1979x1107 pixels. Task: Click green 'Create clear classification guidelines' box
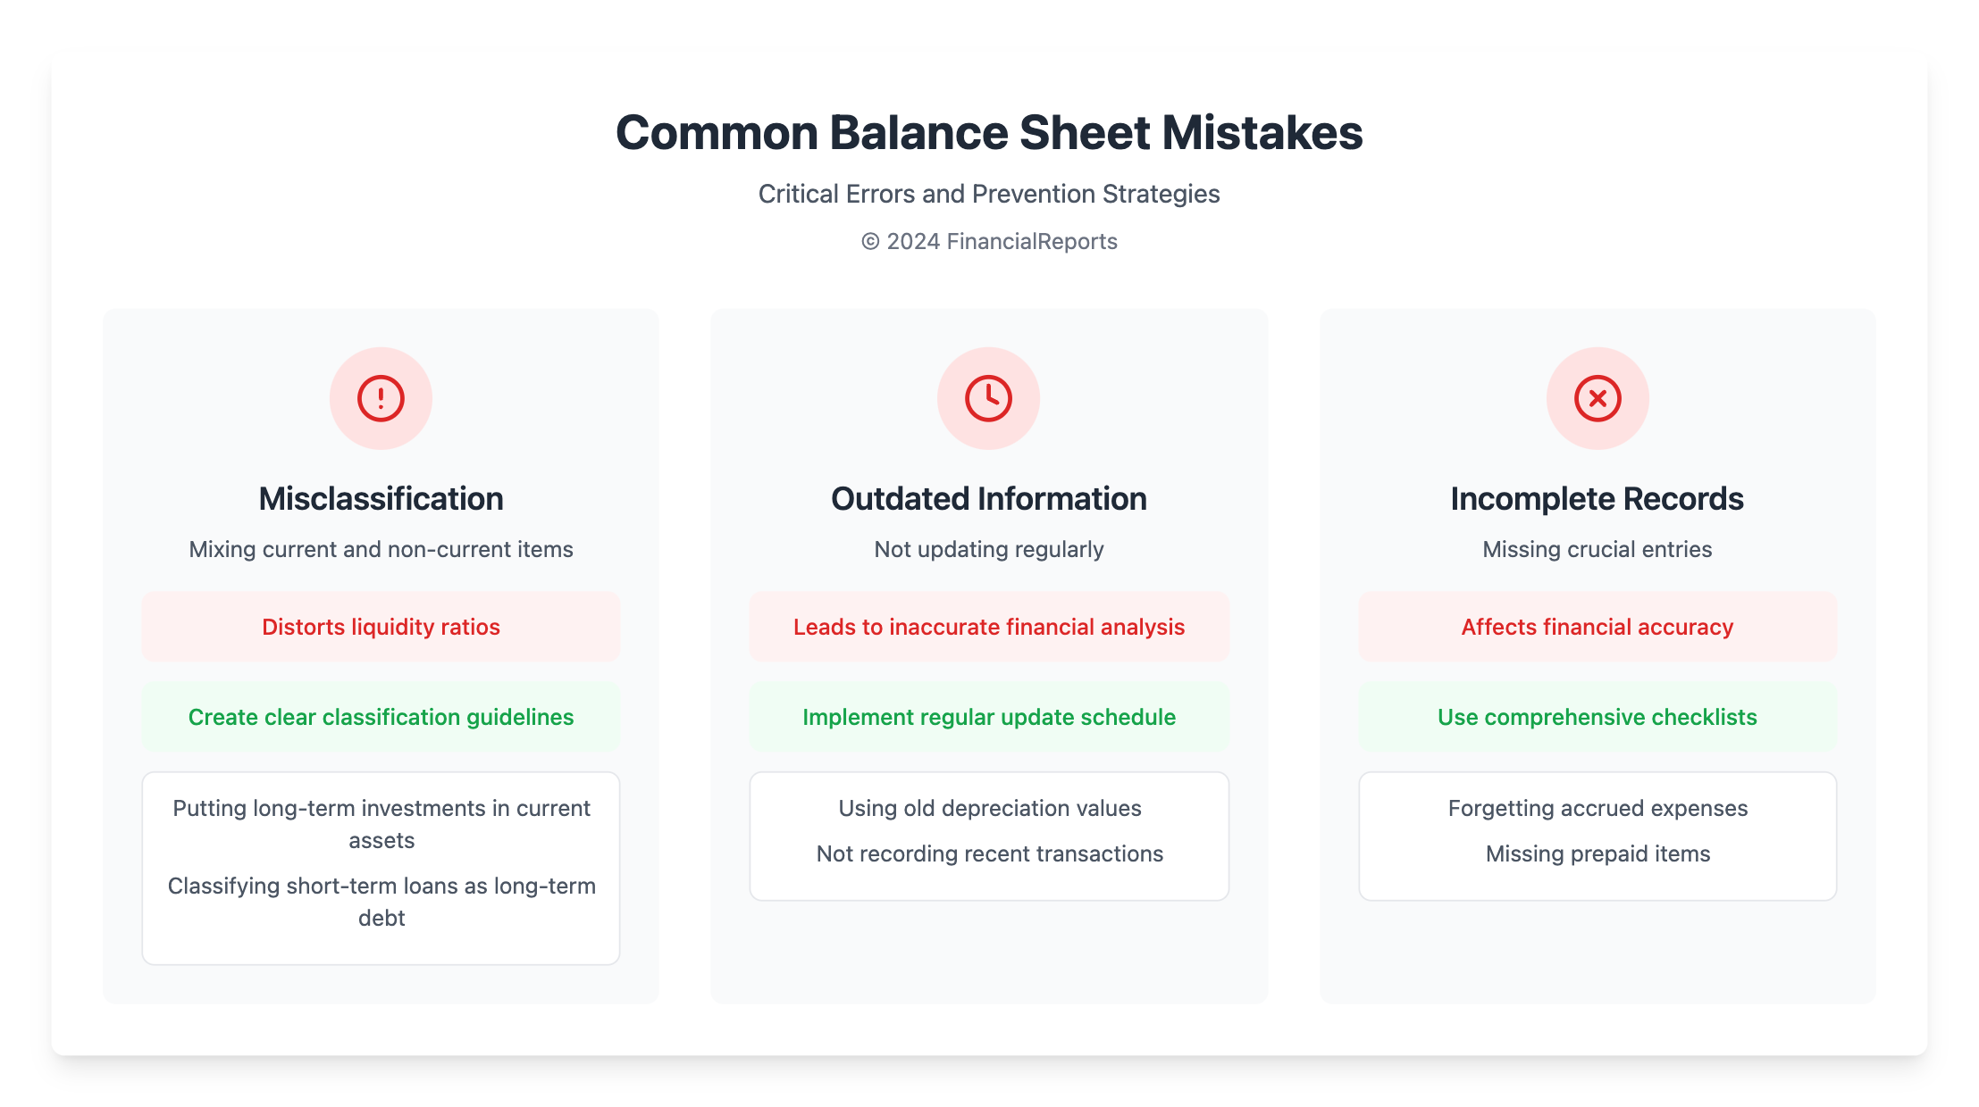pyautogui.click(x=381, y=717)
